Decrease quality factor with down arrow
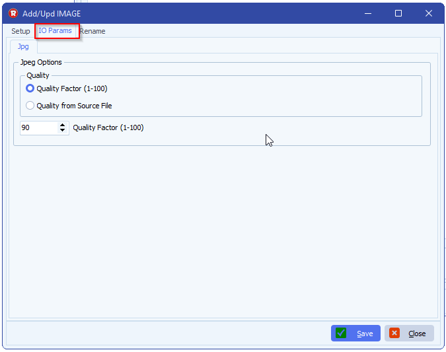Viewport: 446px width, 352px height. pos(62,131)
